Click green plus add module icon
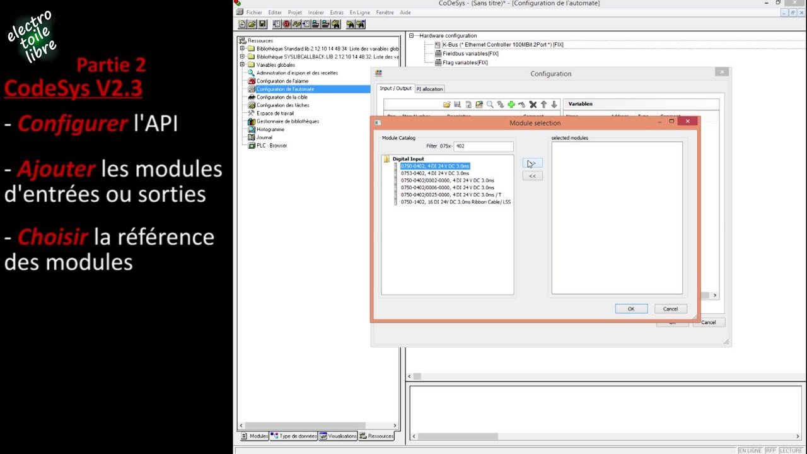Image resolution: width=807 pixels, height=454 pixels. coord(511,105)
